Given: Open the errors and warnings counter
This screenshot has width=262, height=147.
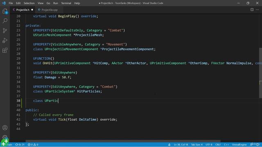Looking at the screenshot, I should [33, 145].
